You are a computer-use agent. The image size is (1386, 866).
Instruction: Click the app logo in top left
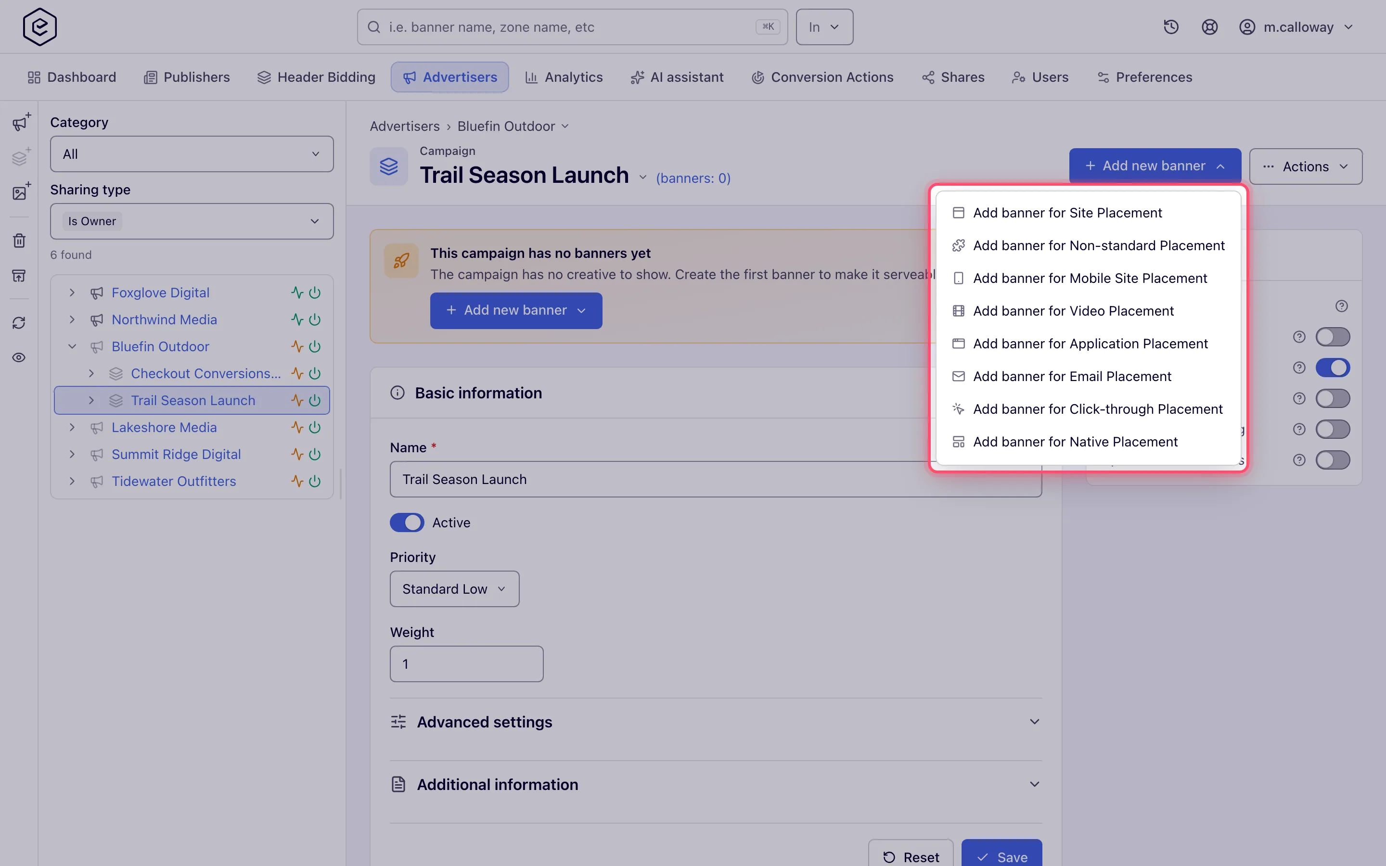[x=39, y=27]
